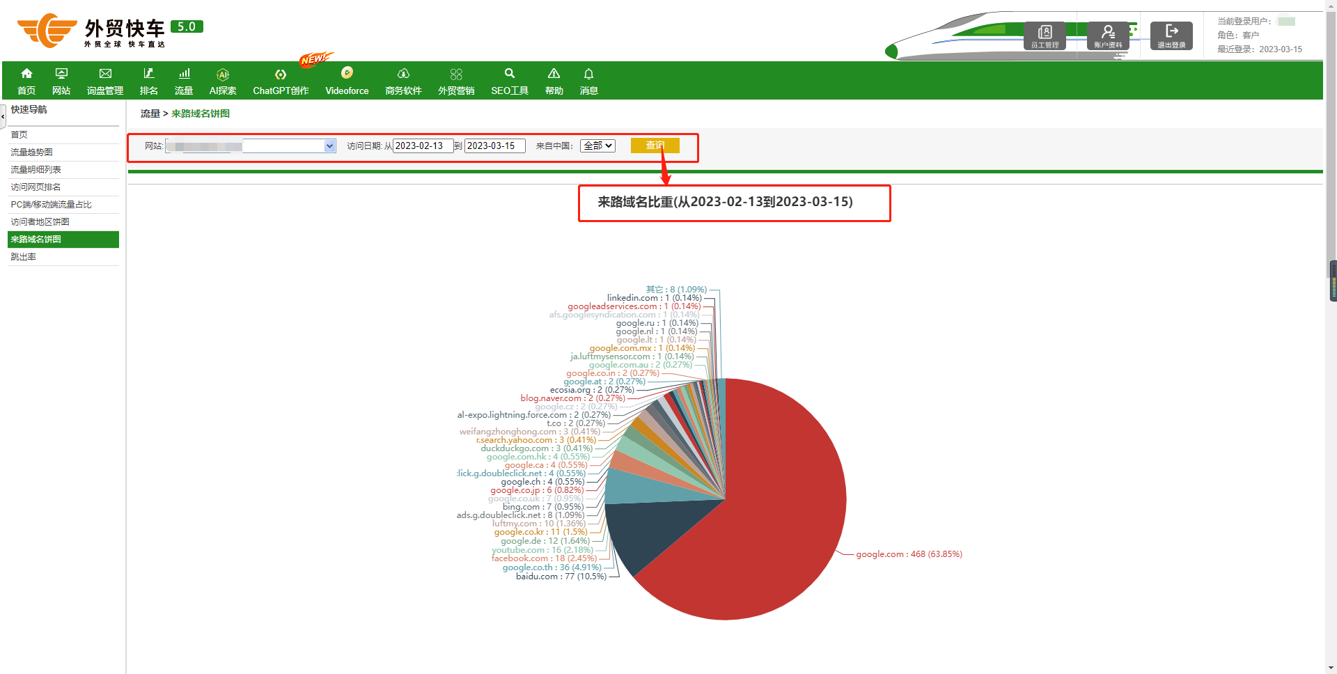The image size is (1337, 674).
Task: Select sidebar item 流量明细列表
Action: coord(63,170)
